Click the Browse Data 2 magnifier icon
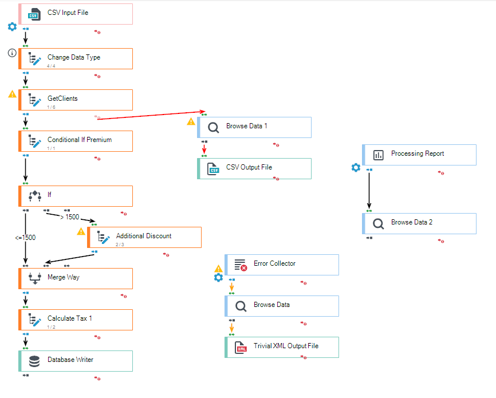The image size is (496, 398). coord(379,224)
